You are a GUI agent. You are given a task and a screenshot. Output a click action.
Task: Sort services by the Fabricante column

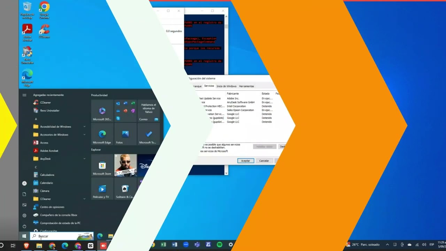click(233, 93)
